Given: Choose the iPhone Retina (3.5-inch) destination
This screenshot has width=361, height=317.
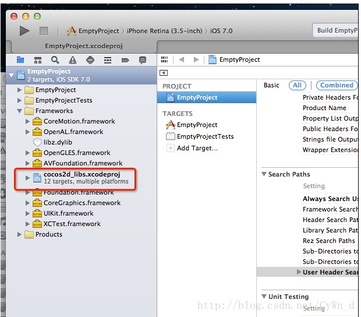Looking at the screenshot, I should [x=164, y=31].
